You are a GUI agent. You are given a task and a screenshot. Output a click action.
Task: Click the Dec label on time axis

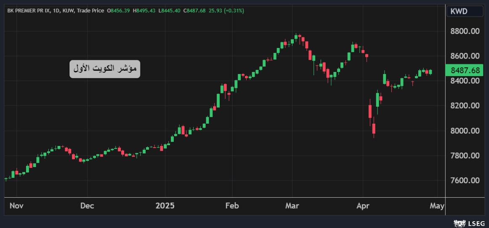(87, 206)
